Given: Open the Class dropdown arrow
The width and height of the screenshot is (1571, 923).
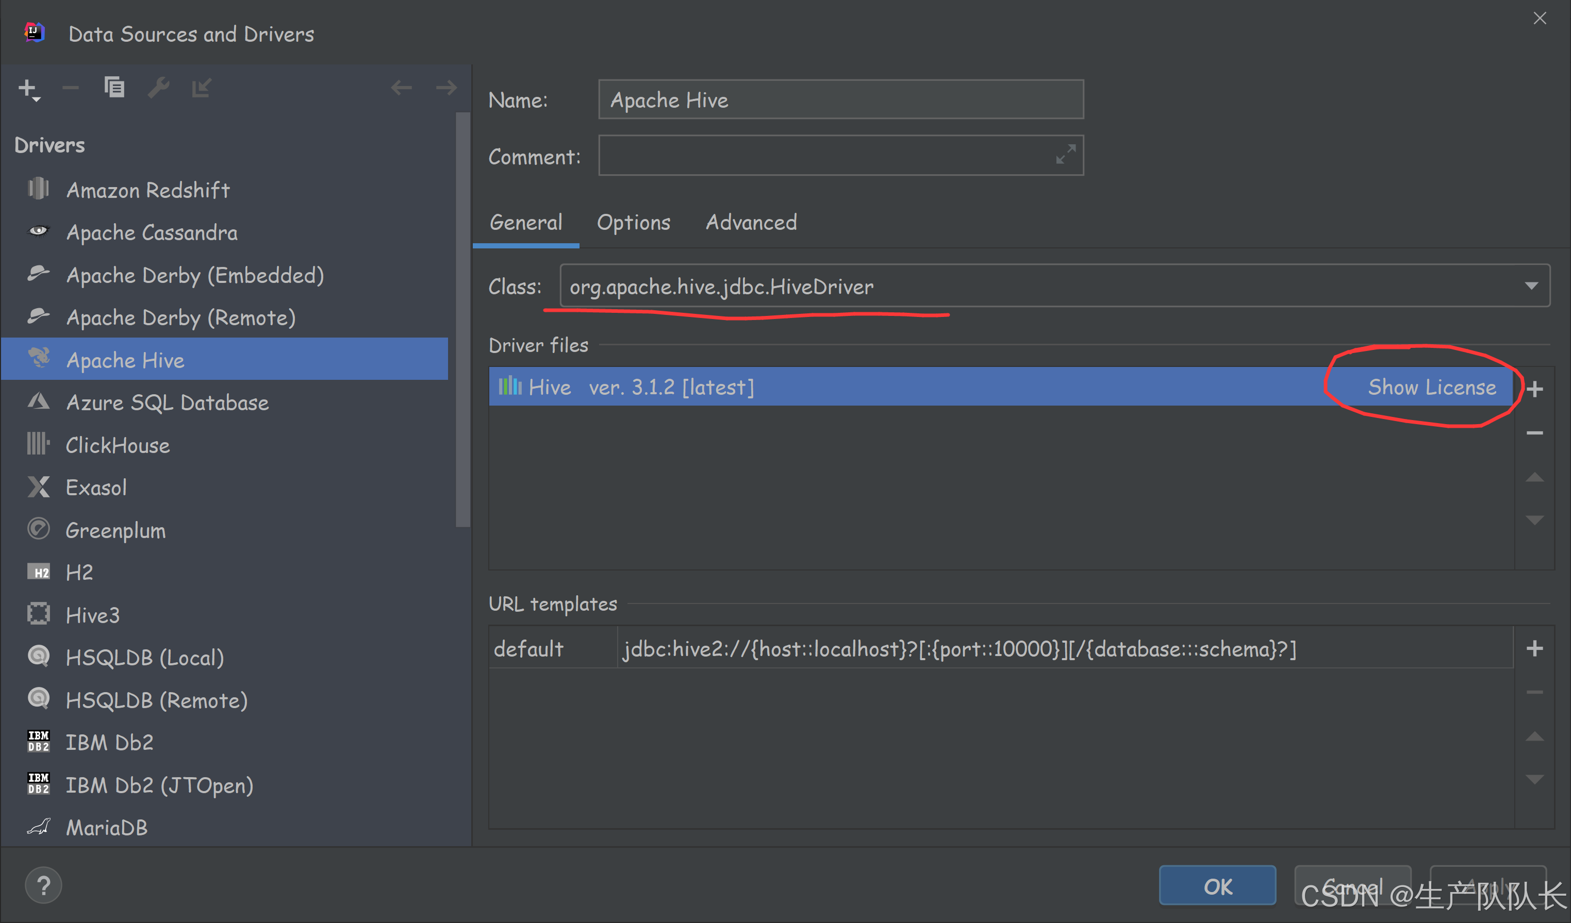Looking at the screenshot, I should pos(1531,286).
